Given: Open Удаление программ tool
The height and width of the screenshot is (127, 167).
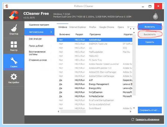Looking at the screenshot, I should [40, 25].
